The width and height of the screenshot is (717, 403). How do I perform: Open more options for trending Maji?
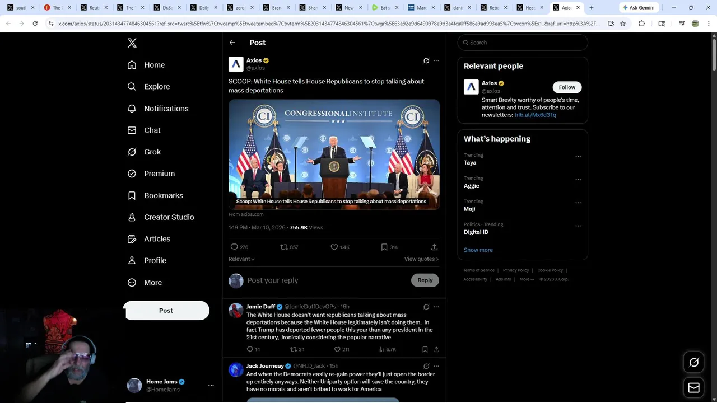[578, 203]
